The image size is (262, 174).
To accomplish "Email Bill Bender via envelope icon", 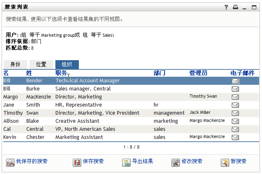I will click(235, 81).
